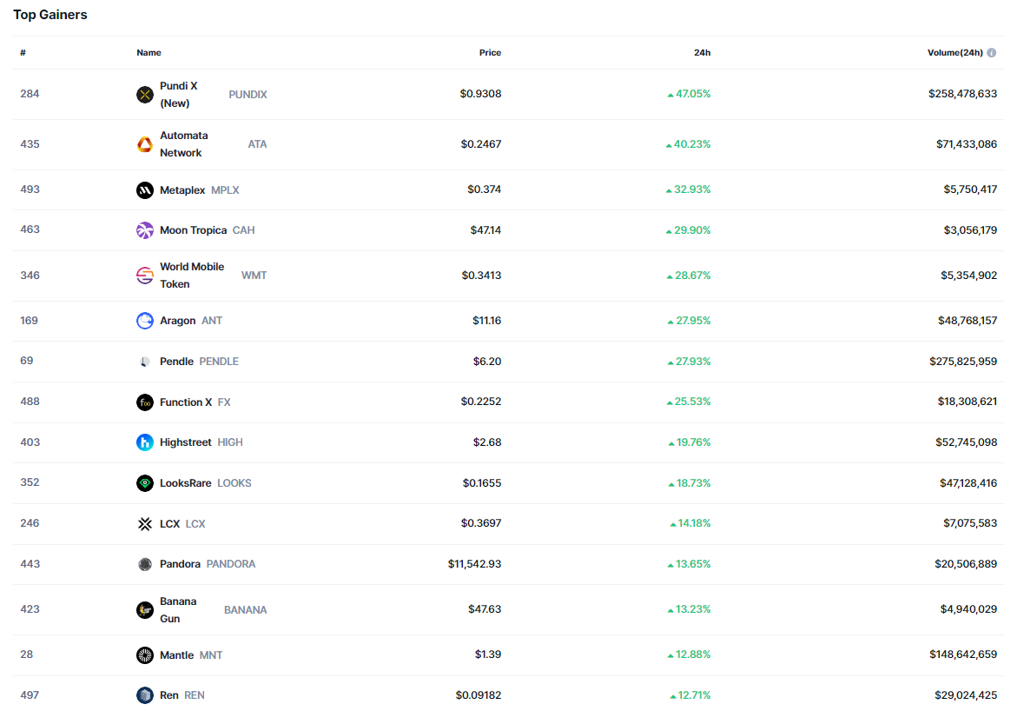The image size is (1017, 711).
Task: Click the Metaplex coin logo icon
Action: [145, 190]
